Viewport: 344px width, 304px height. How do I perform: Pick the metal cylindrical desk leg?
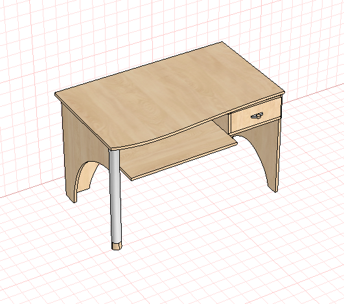115,197
